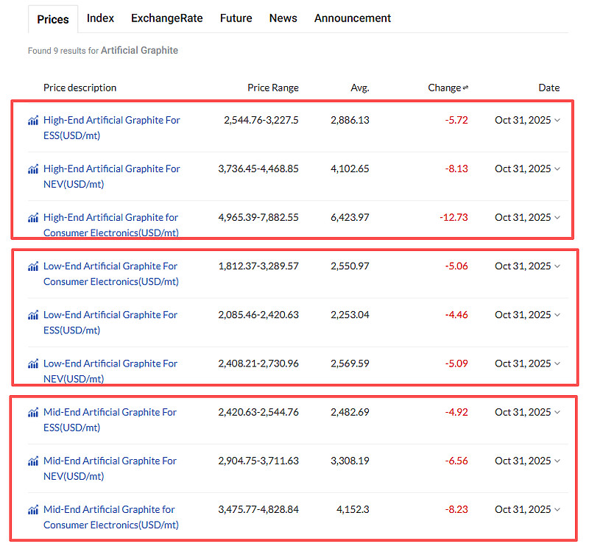Click chart icon beside Mid-End Graphite For NEV
The height and width of the screenshot is (546, 589).
pyautogui.click(x=33, y=461)
